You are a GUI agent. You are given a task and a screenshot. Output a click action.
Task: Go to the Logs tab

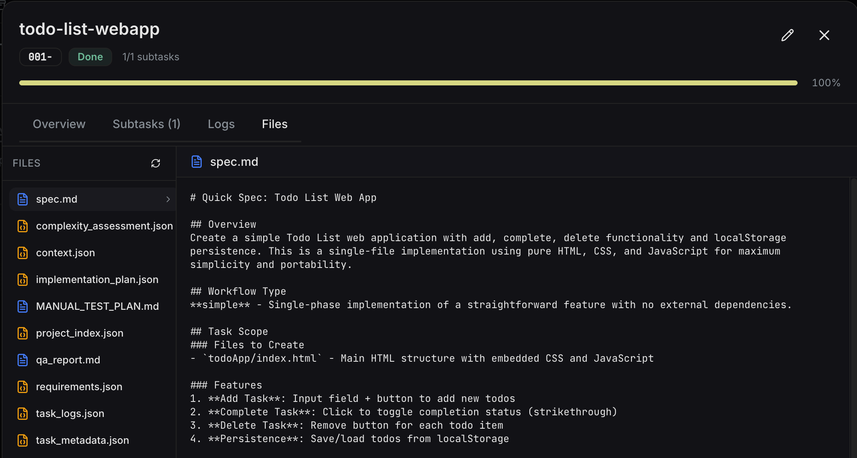pyautogui.click(x=221, y=124)
